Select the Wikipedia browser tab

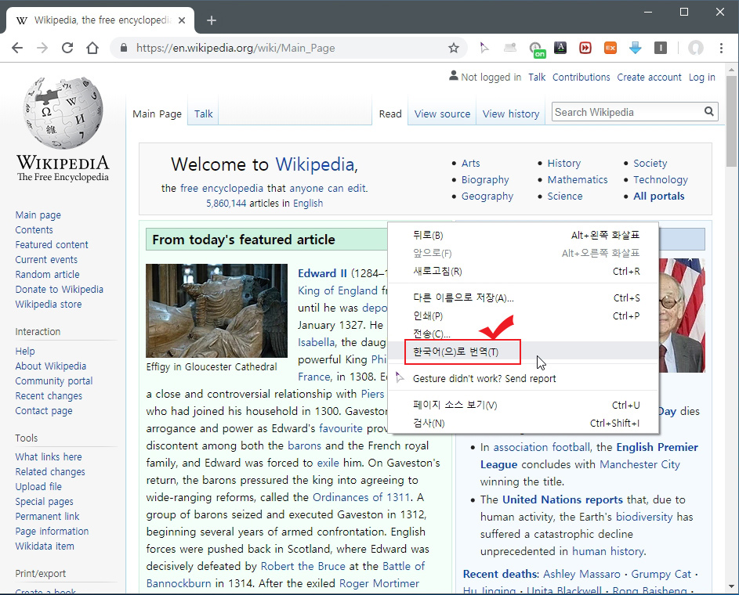tap(100, 20)
